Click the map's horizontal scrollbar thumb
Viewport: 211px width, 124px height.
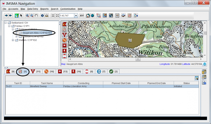point(138,59)
